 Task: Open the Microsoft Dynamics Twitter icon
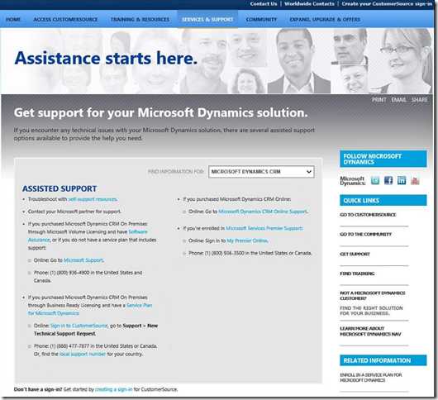375,181
